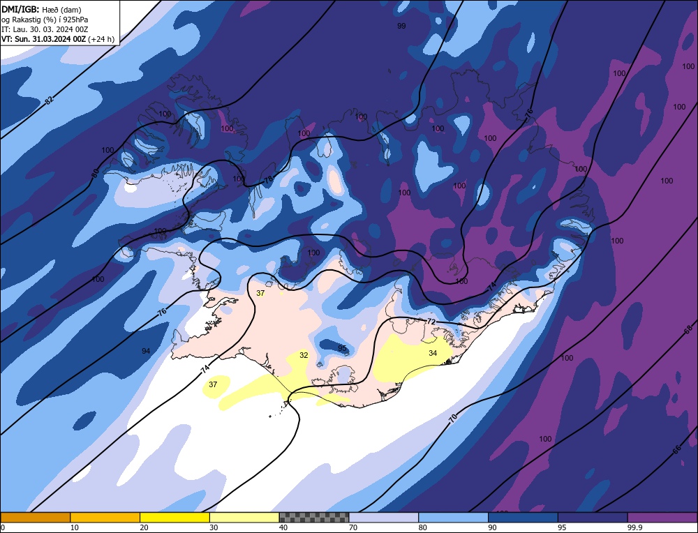Viewport: 698px width, 533px height.
Task: Click the valid time 'VT: Sun. 31.03.2024 00Z'
Action: point(43,39)
